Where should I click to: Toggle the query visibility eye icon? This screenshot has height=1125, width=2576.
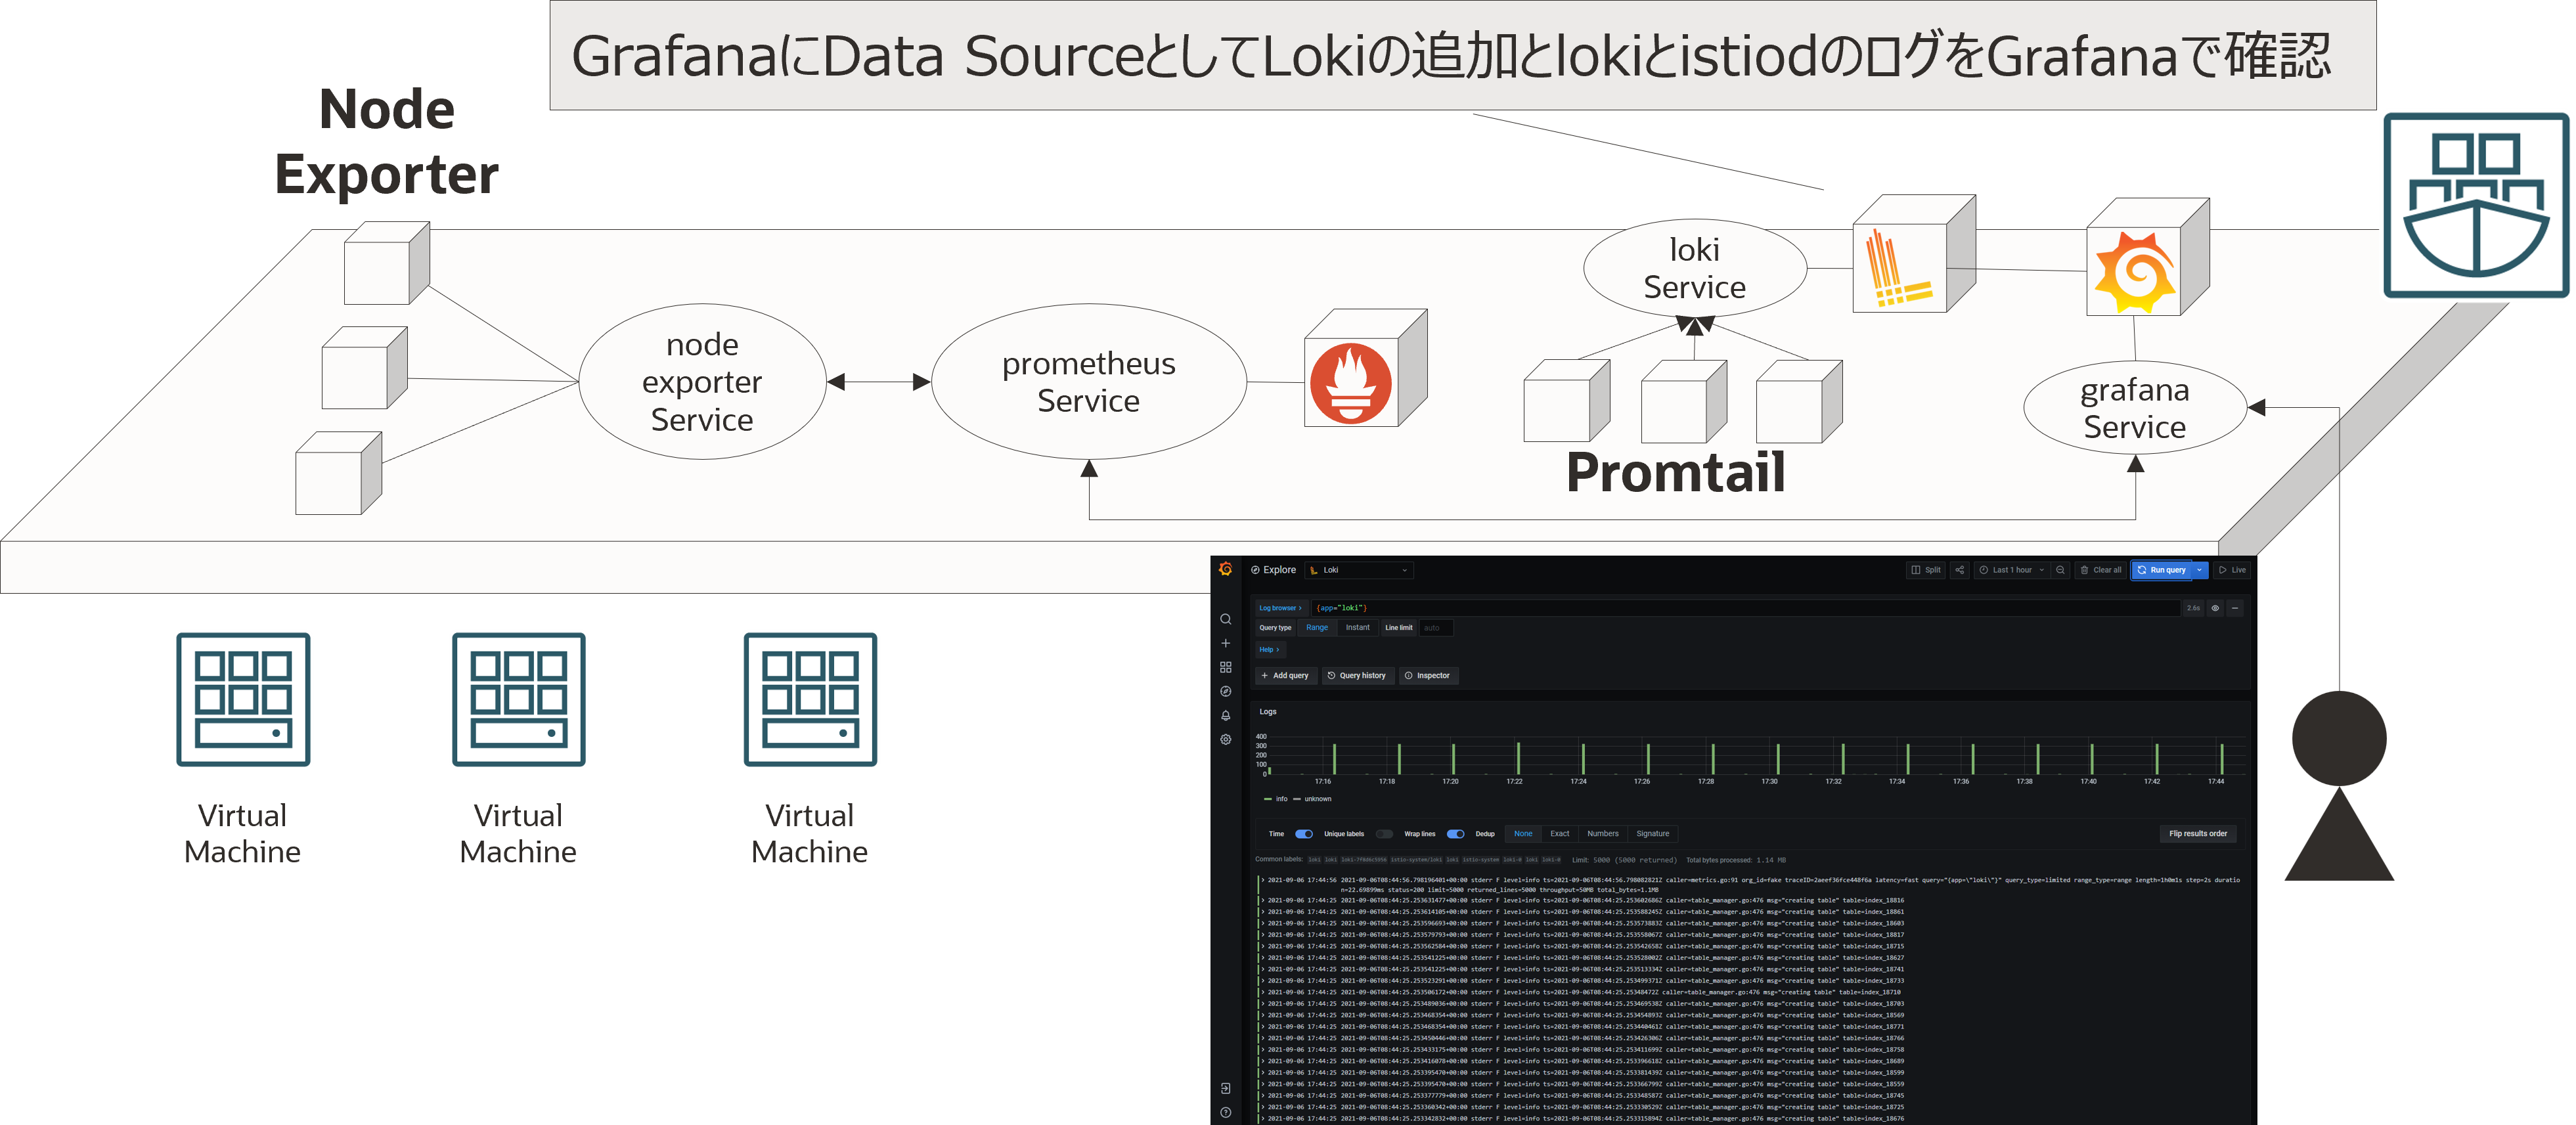pyautogui.click(x=2215, y=608)
